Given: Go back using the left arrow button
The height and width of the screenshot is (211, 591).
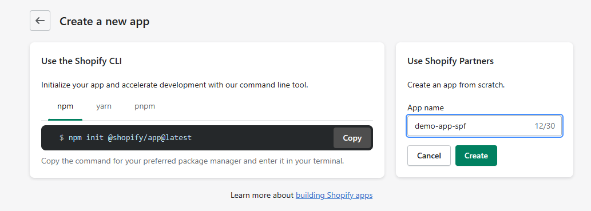Looking at the screenshot, I should 40,21.
